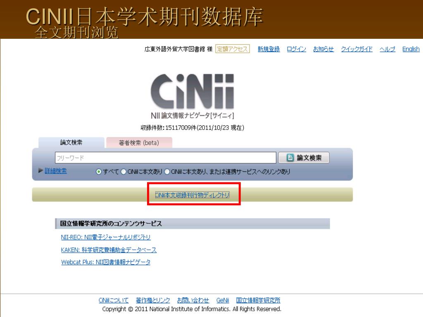Expand the 詳細検索 triangle arrow
Viewport: 423px width, 317px height.
point(40,170)
